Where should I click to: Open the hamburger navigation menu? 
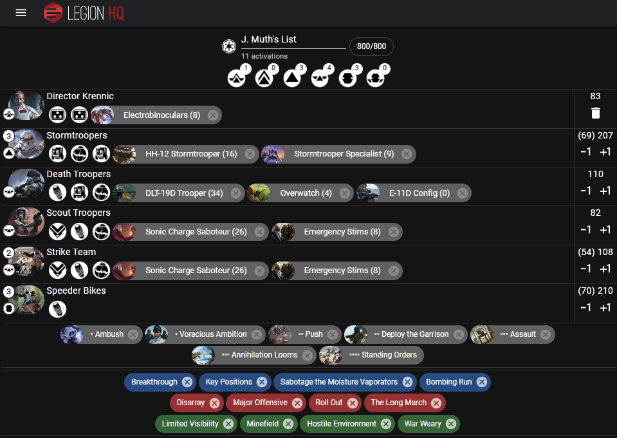[x=21, y=13]
